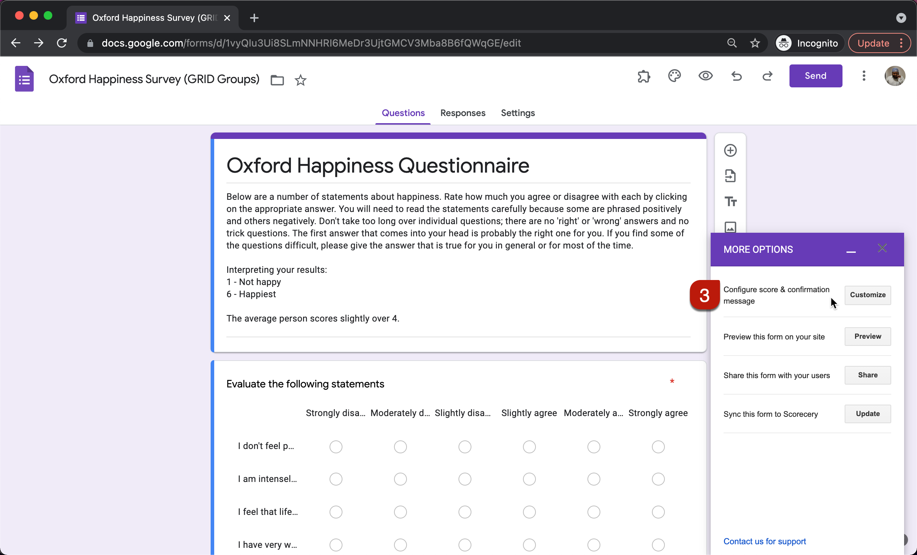
Task: Open the Contact us for support link
Action: (x=764, y=541)
